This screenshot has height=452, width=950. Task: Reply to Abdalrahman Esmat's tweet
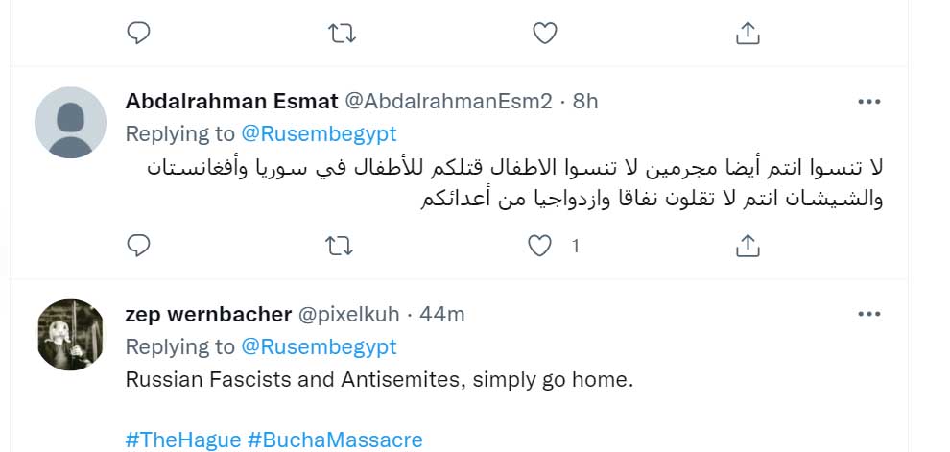coord(139,247)
